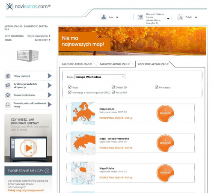Click the code card icon for Realizacja kodu

[x=8, y=85]
